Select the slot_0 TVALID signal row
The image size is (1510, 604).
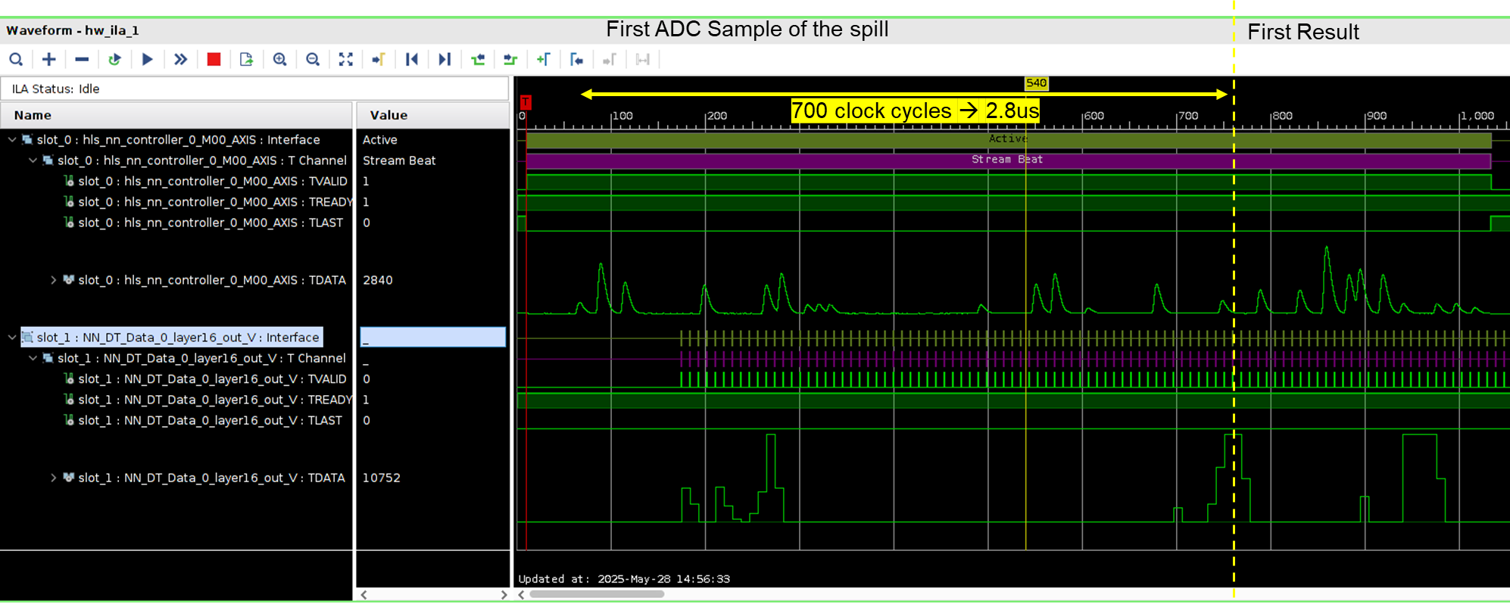click(212, 181)
